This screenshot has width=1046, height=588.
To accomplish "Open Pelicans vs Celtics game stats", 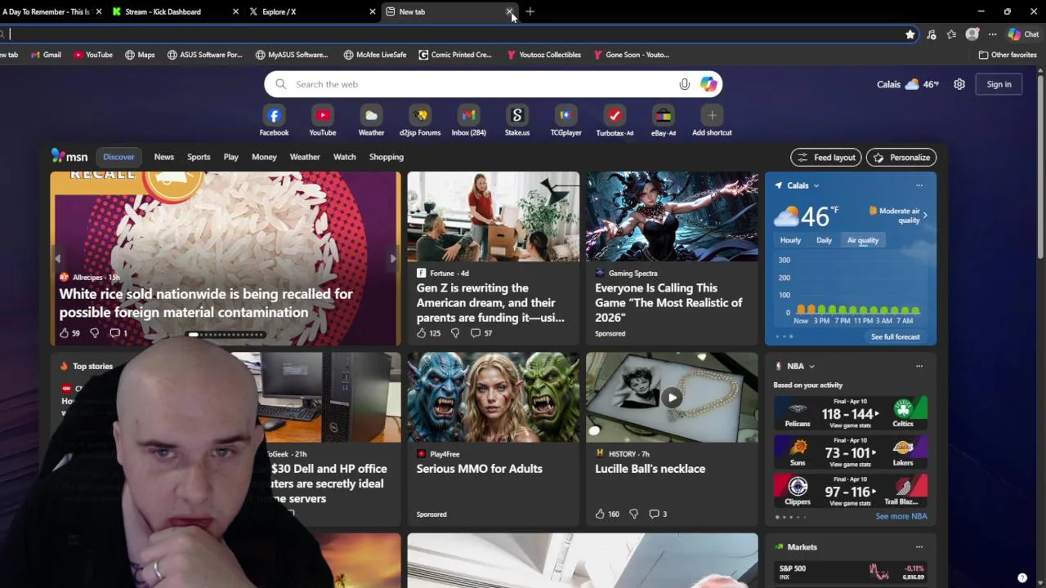I will [851, 414].
